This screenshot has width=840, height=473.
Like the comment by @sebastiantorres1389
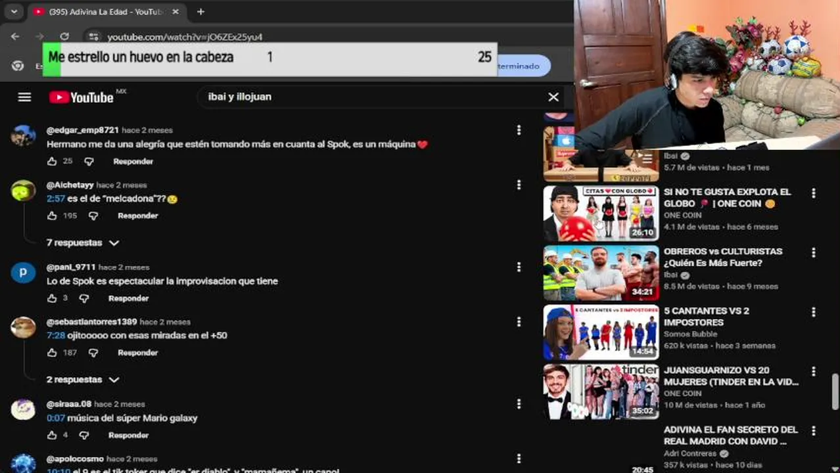(x=52, y=353)
